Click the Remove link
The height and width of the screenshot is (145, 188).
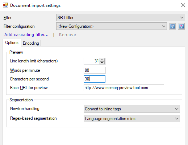click(67, 35)
